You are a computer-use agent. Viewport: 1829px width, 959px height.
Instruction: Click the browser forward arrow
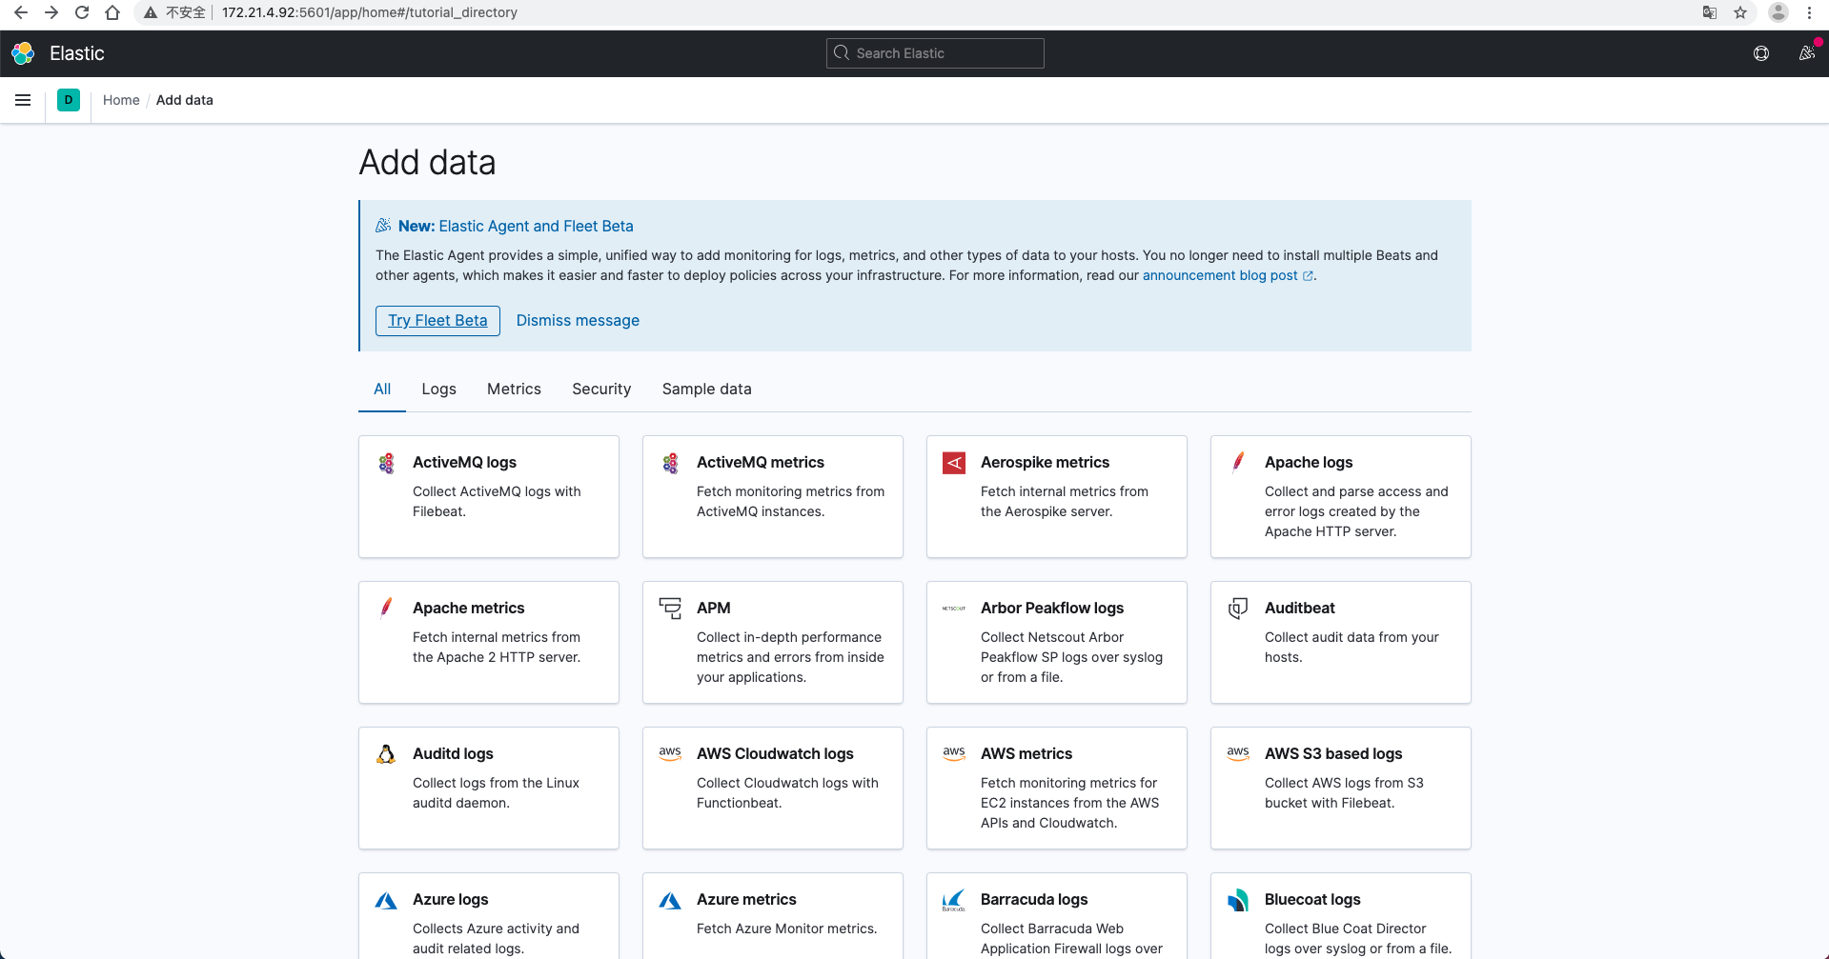coord(51,12)
